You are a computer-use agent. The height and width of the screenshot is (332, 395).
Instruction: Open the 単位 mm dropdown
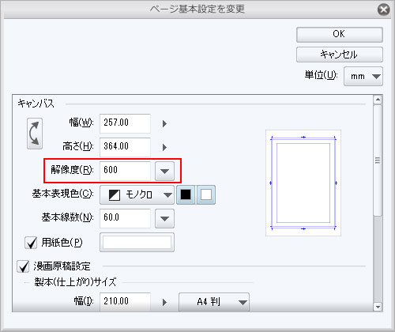(x=363, y=77)
